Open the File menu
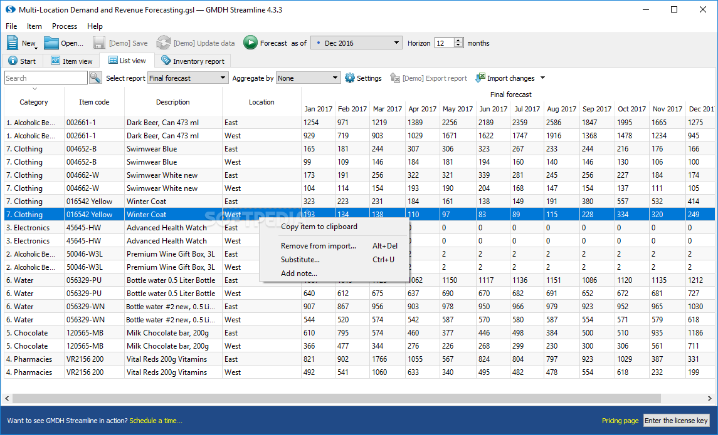Image resolution: width=718 pixels, height=435 pixels. point(11,26)
